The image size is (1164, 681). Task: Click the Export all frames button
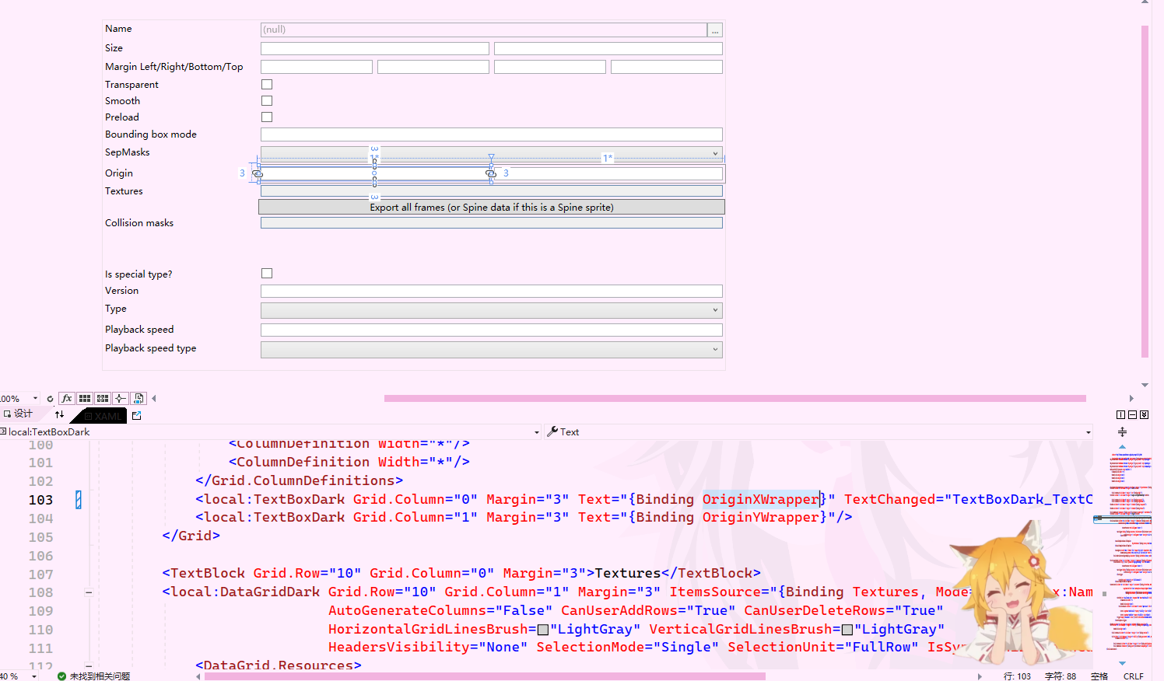click(491, 207)
